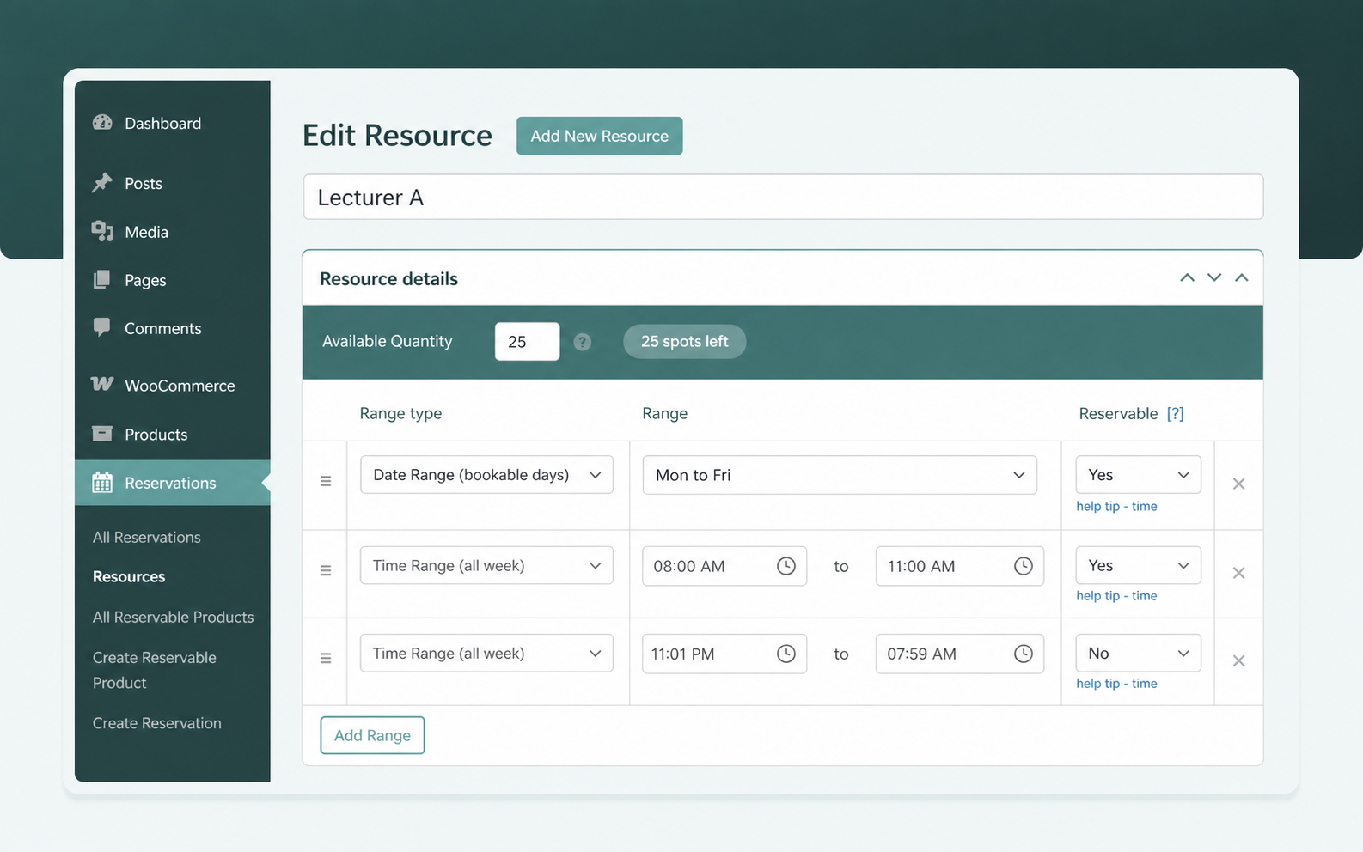Image resolution: width=1363 pixels, height=852 pixels.
Task: Select the Resources submenu item
Action: [x=129, y=576]
